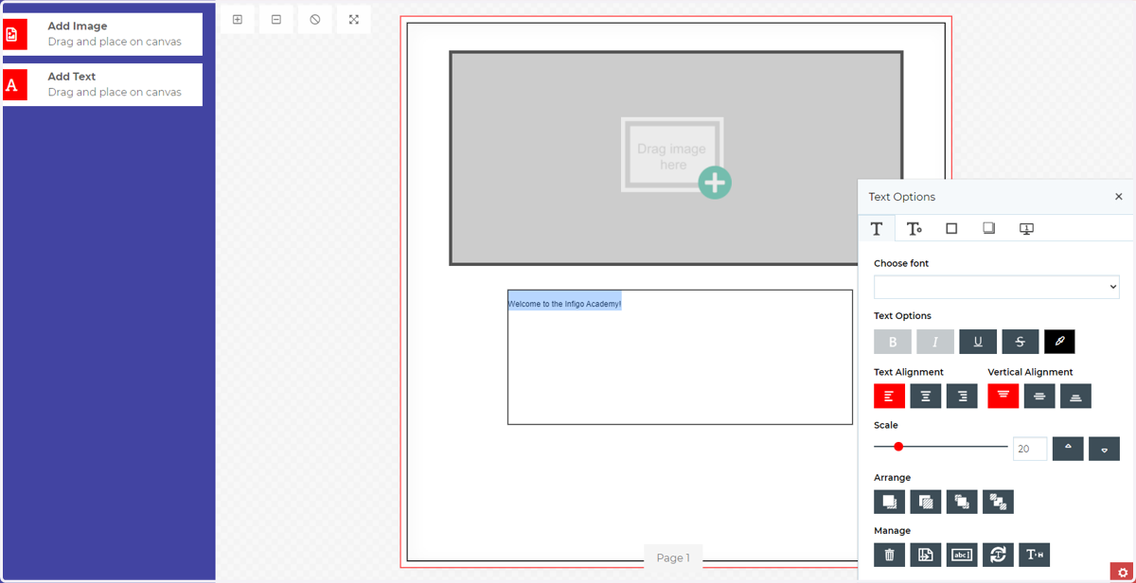Set vertical alignment to middle

tap(1039, 396)
